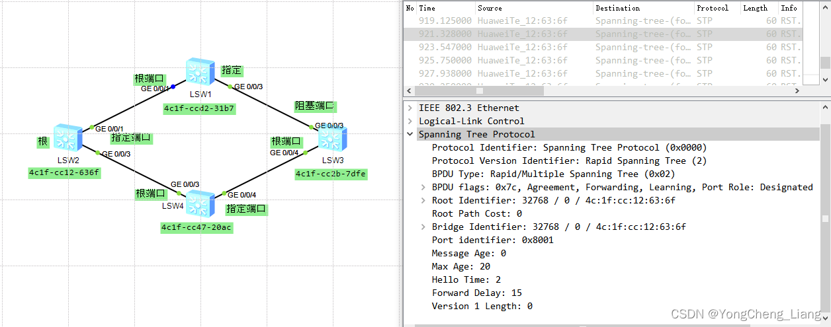Click the green GE 0/0/4 port dot on LSW4
Screen dimensions: 831x327
pyautogui.click(x=224, y=194)
